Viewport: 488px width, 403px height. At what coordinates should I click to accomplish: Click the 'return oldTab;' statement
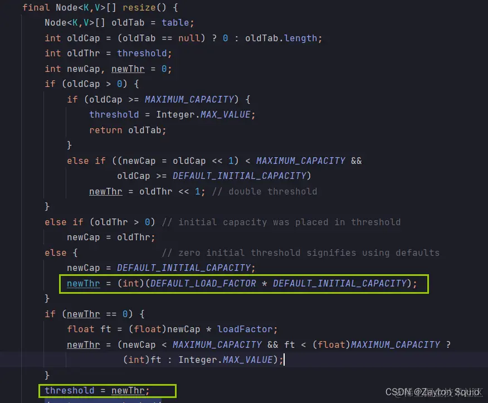[x=128, y=130]
